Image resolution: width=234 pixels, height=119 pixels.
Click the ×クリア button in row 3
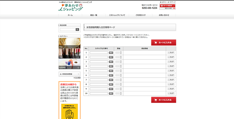pos(171,62)
